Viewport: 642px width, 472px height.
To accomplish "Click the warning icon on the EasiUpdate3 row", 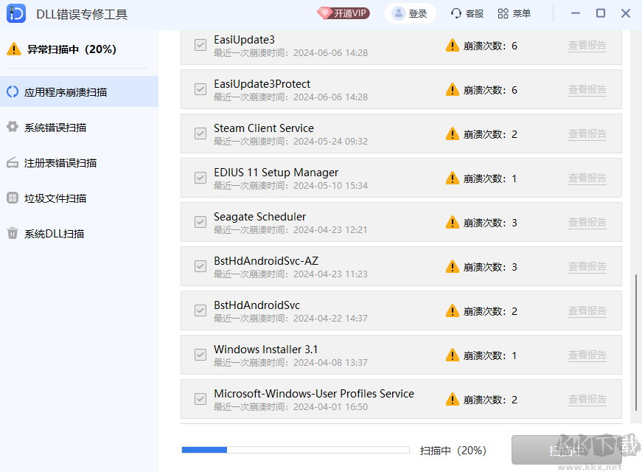I will (x=452, y=45).
